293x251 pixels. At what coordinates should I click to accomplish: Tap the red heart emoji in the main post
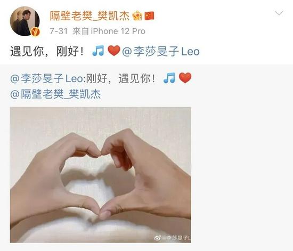114,51
